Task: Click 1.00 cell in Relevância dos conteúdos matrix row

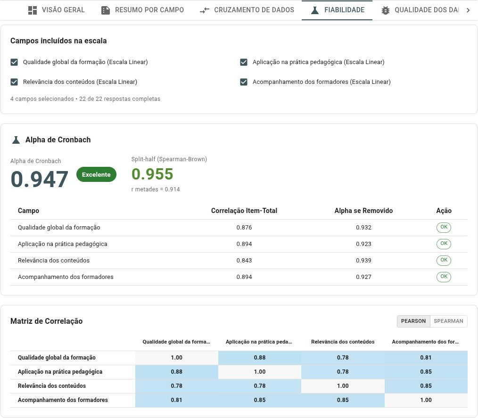Action: coord(343,386)
